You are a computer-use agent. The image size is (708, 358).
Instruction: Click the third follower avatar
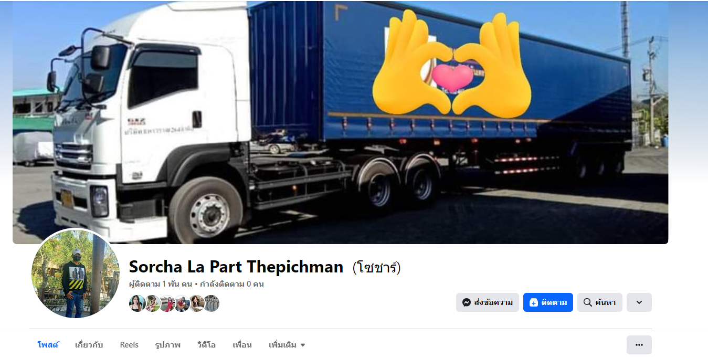click(x=167, y=303)
